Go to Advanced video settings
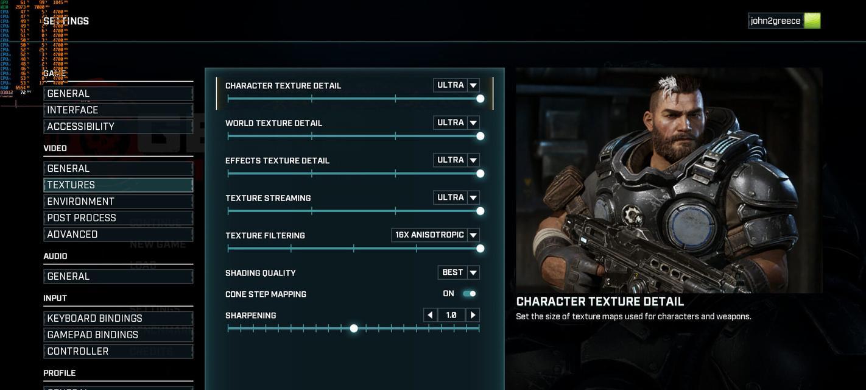This screenshot has height=390, width=866. pos(118,234)
